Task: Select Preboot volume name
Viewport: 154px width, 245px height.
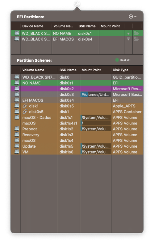Action: [30, 129]
